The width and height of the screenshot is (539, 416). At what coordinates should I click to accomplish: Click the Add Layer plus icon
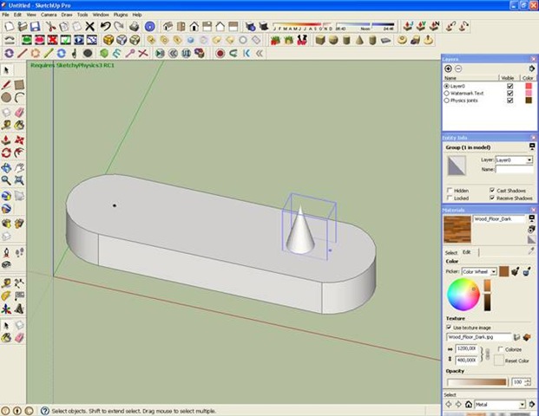[448, 68]
